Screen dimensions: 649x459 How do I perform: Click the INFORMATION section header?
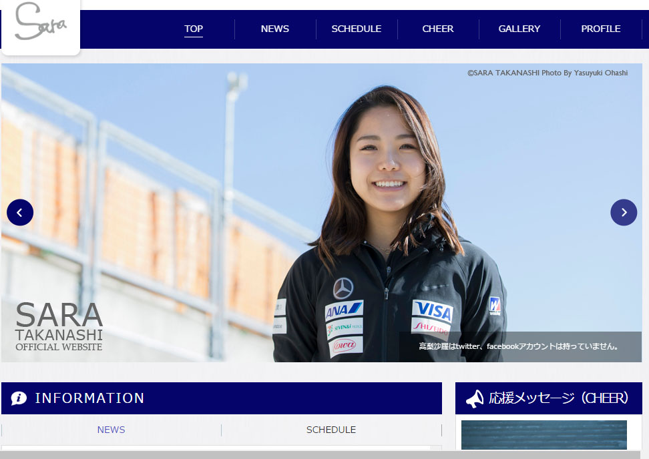90,398
